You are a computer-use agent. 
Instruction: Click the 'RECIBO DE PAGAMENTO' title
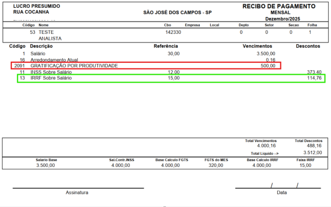coord(279,6)
